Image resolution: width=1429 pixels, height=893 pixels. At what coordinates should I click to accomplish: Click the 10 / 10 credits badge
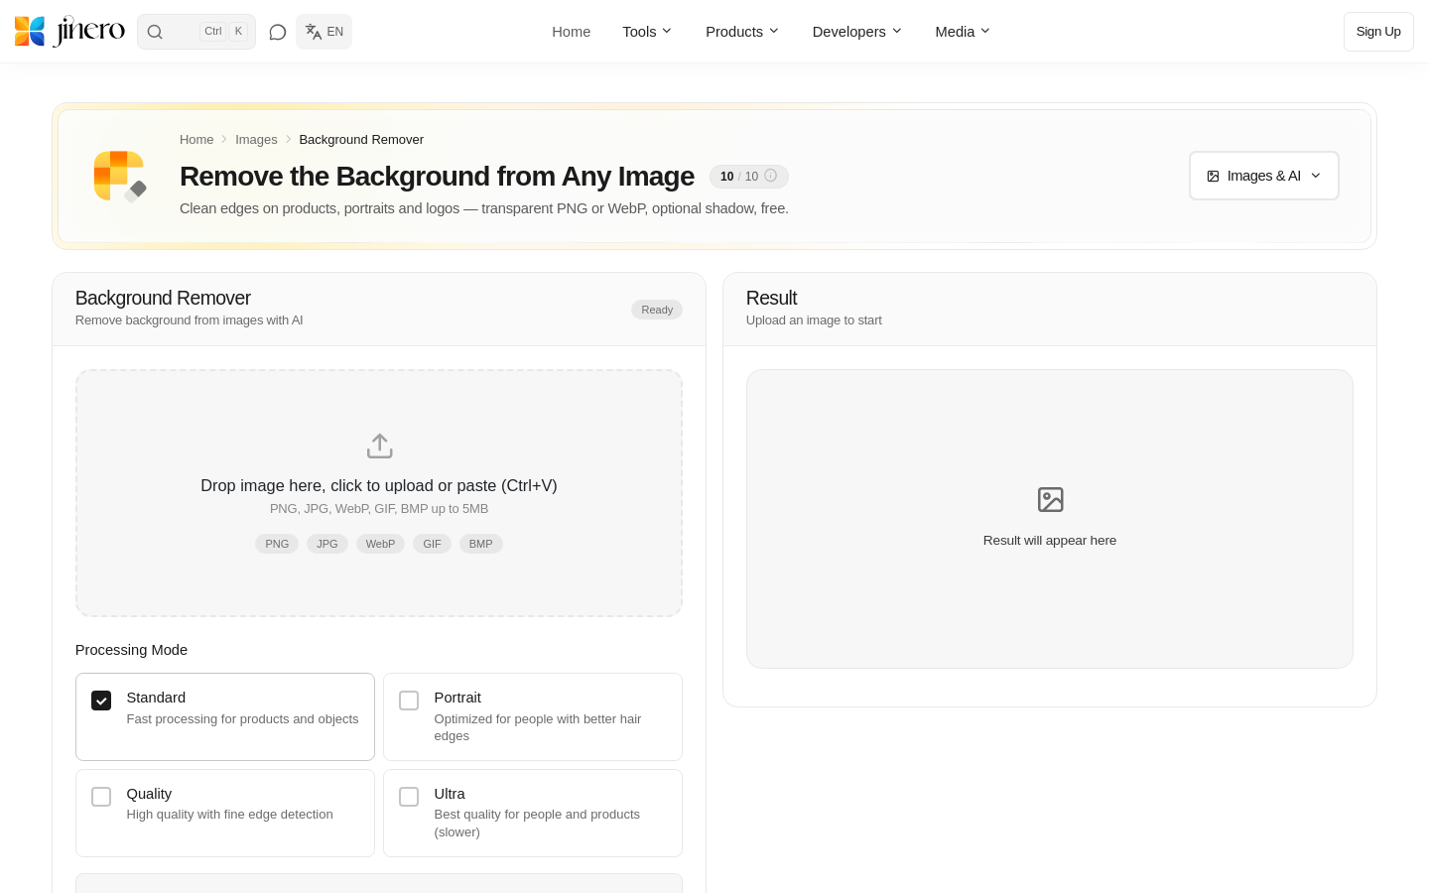[749, 177]
